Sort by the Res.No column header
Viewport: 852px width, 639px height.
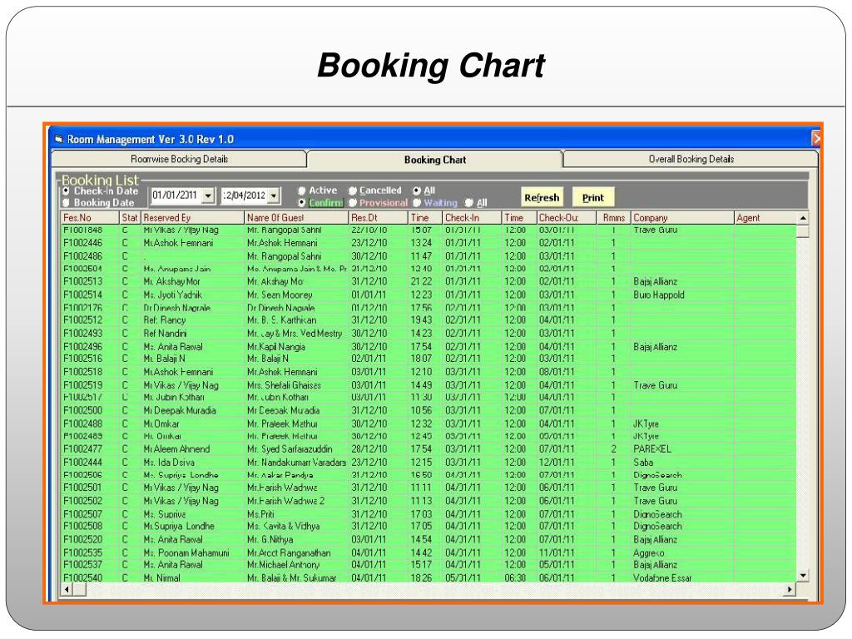90,218
